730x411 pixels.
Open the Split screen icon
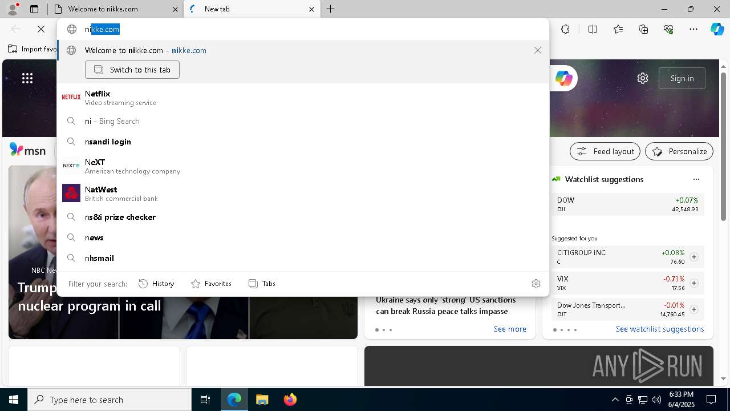point(593,29)
